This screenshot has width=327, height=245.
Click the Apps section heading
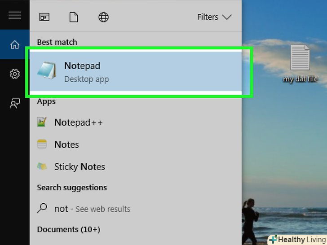click(x=46, y=101)
